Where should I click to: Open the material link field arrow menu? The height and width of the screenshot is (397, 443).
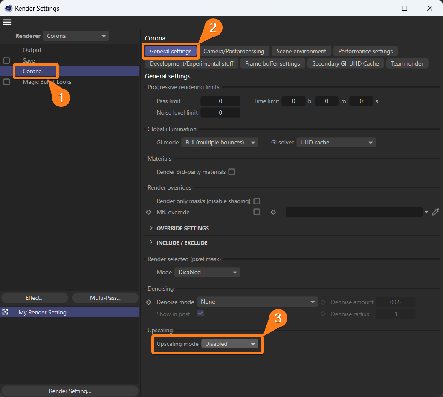(x=426, y=212)
